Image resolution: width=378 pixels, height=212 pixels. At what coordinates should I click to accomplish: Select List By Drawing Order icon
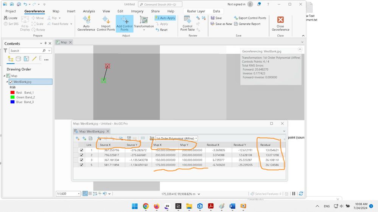tap(11, 58)
